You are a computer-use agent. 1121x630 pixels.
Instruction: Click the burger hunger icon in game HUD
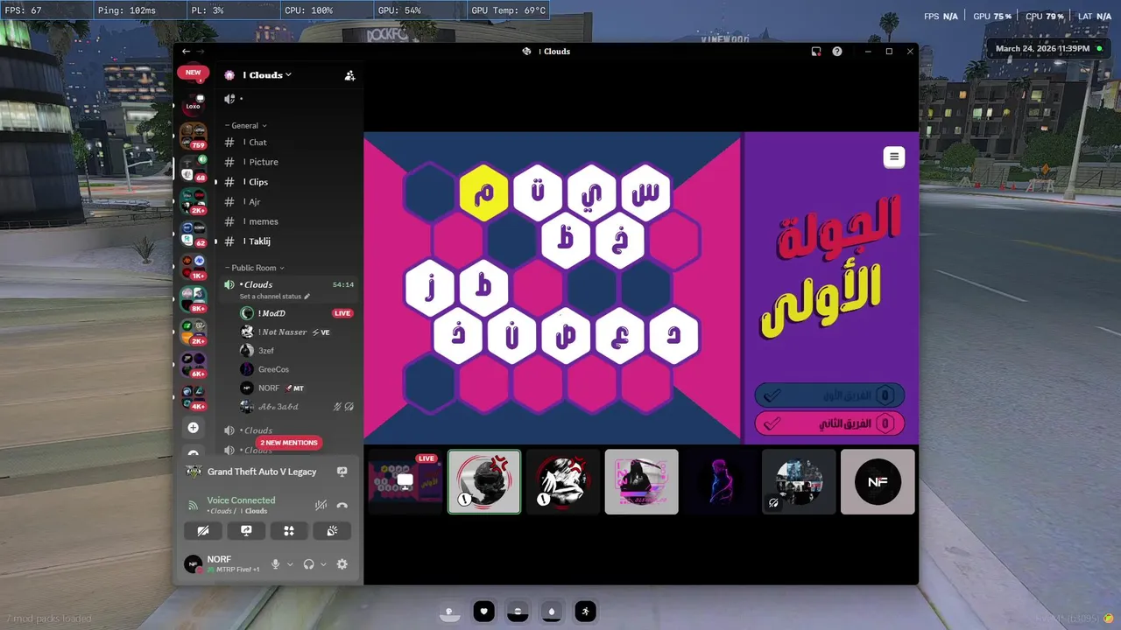[518, 611]
